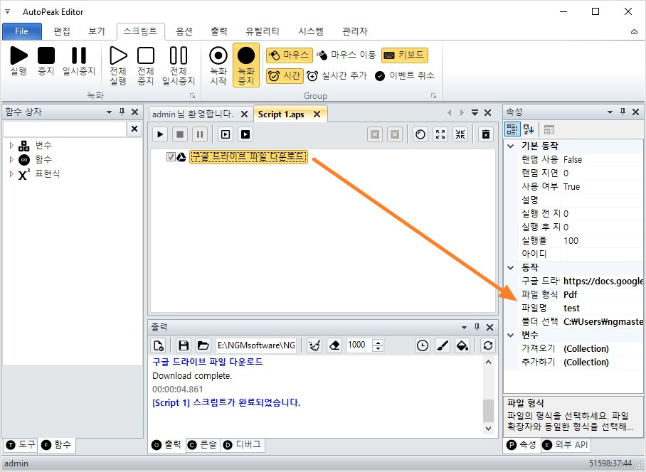Viewport: 646px width, 472px height.
Task: Click the script toolbar stop icon
Action: point(180,134)
